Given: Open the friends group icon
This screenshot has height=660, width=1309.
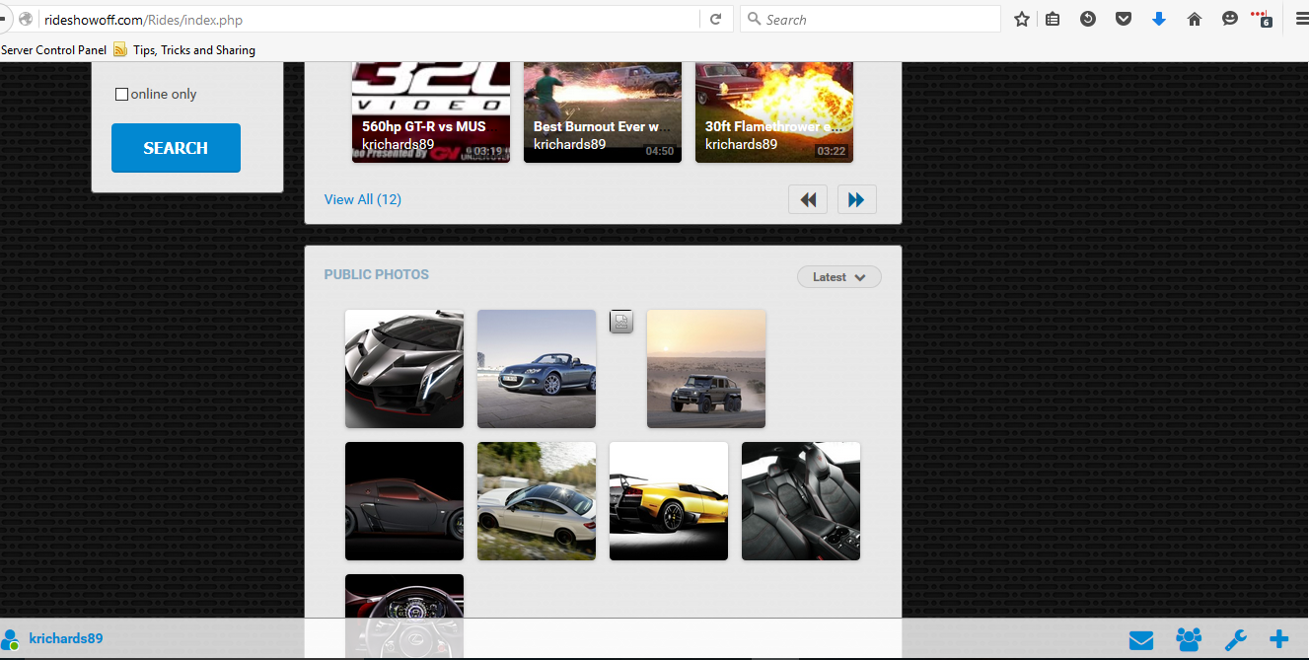Looking at the screenshot, I should tap(1189, 640).
